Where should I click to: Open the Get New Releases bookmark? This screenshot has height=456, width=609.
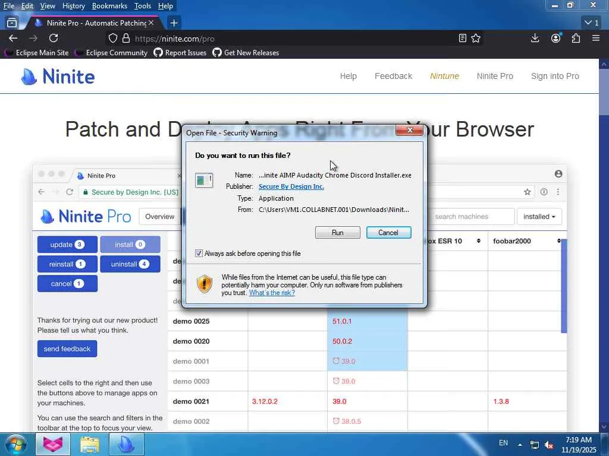pos(246,53)
